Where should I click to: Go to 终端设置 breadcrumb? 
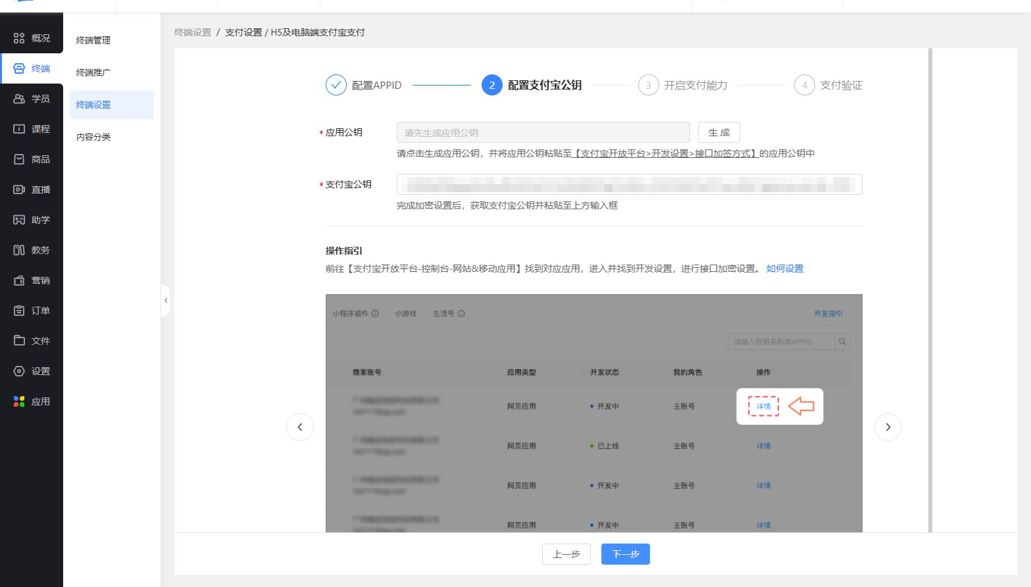point(193,32)
